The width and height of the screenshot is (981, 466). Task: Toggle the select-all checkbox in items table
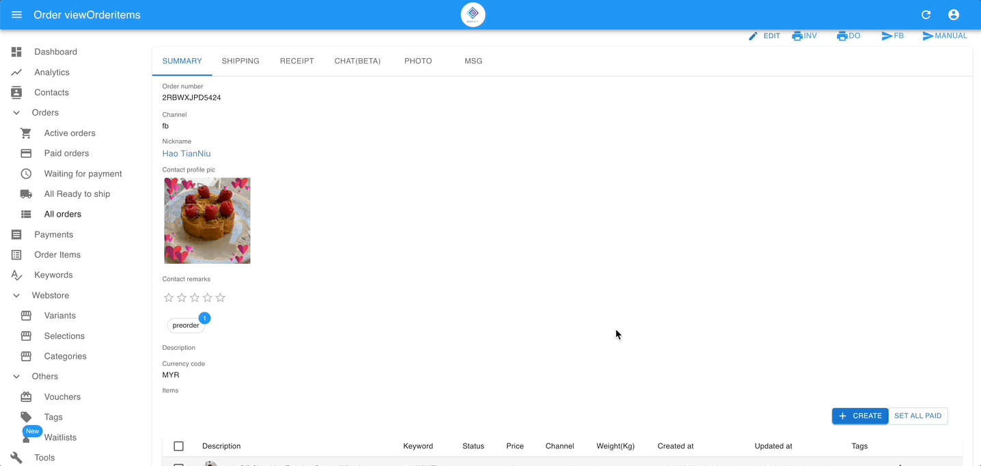point(179,446)
